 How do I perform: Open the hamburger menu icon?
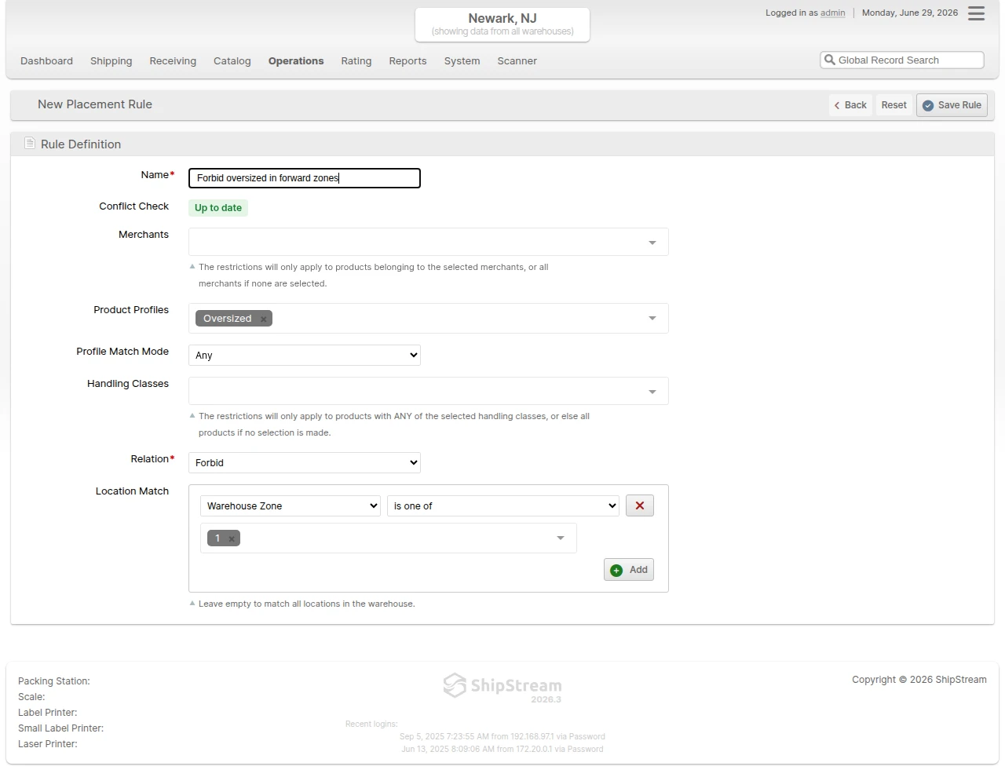click(976, 13)
